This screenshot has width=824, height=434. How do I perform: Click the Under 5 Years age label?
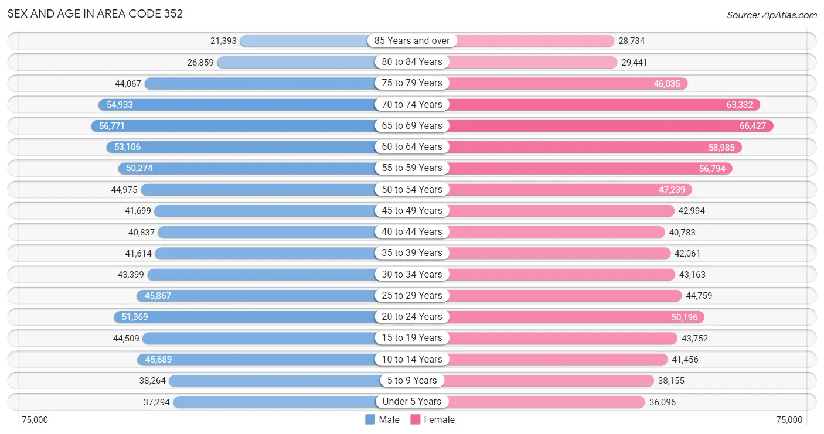coord(412,401)
